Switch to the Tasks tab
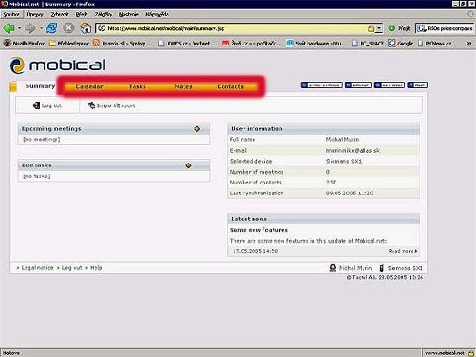 (137, 86)
